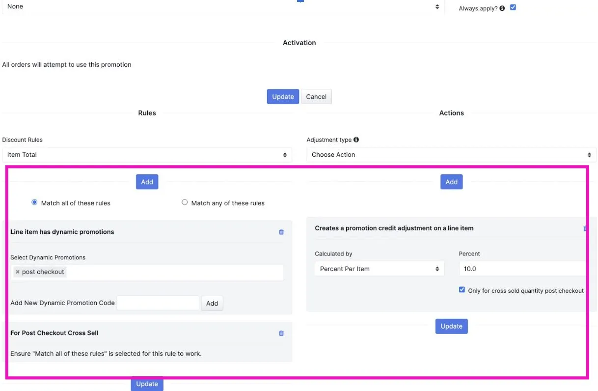
Task: Click the info icon beside Always apply
Action: pos(502,8)
